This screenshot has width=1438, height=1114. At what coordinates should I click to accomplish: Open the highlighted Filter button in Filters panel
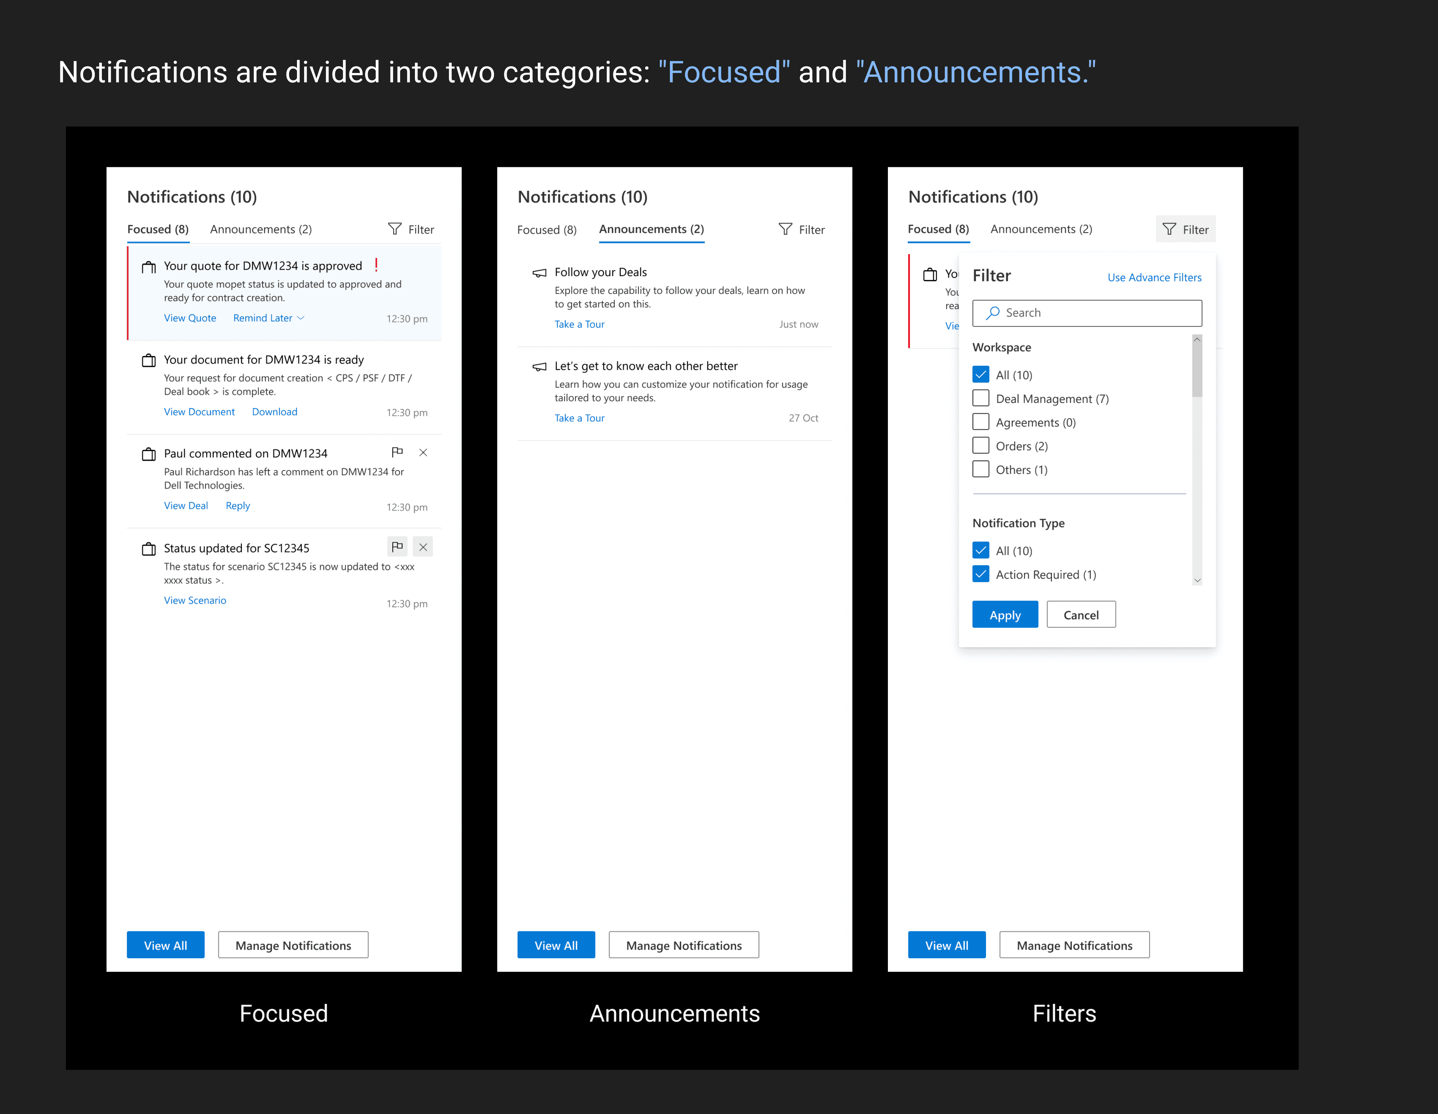tap(1185, 229)
